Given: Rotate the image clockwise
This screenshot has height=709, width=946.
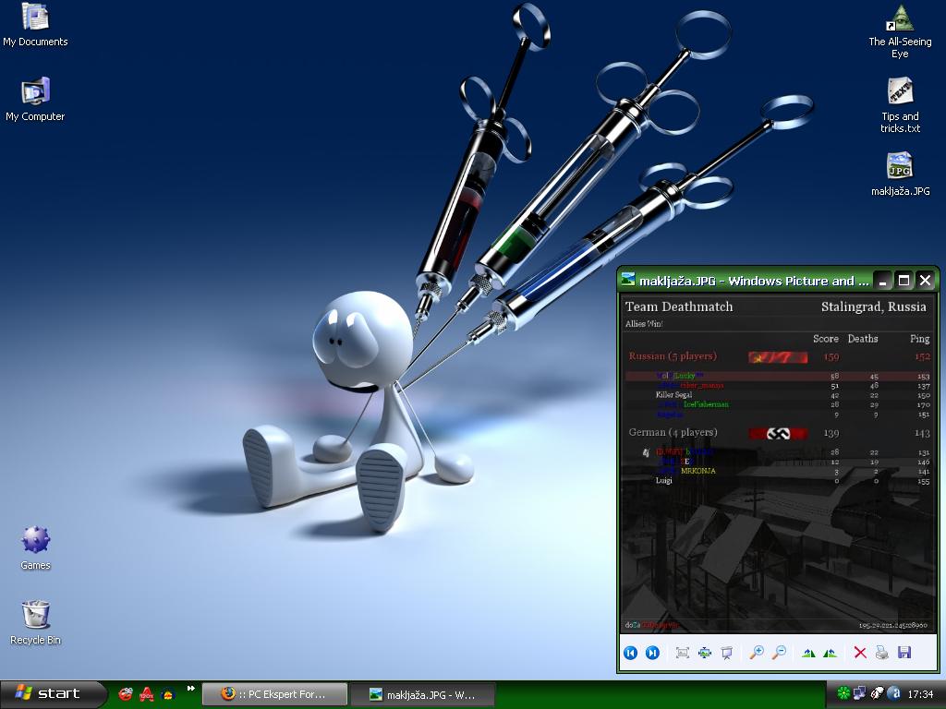Looking at the screenshot, I should click(809, 653).
